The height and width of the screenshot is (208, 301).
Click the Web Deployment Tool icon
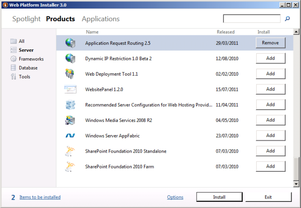pyautogui.click(x=70, y=74)
